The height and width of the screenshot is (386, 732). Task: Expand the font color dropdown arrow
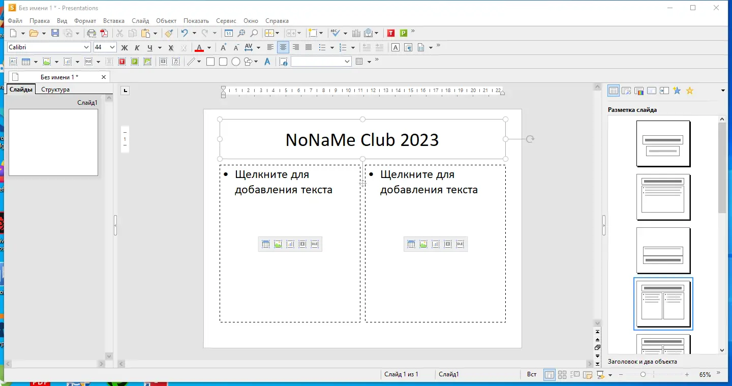(x=209, y=48)
